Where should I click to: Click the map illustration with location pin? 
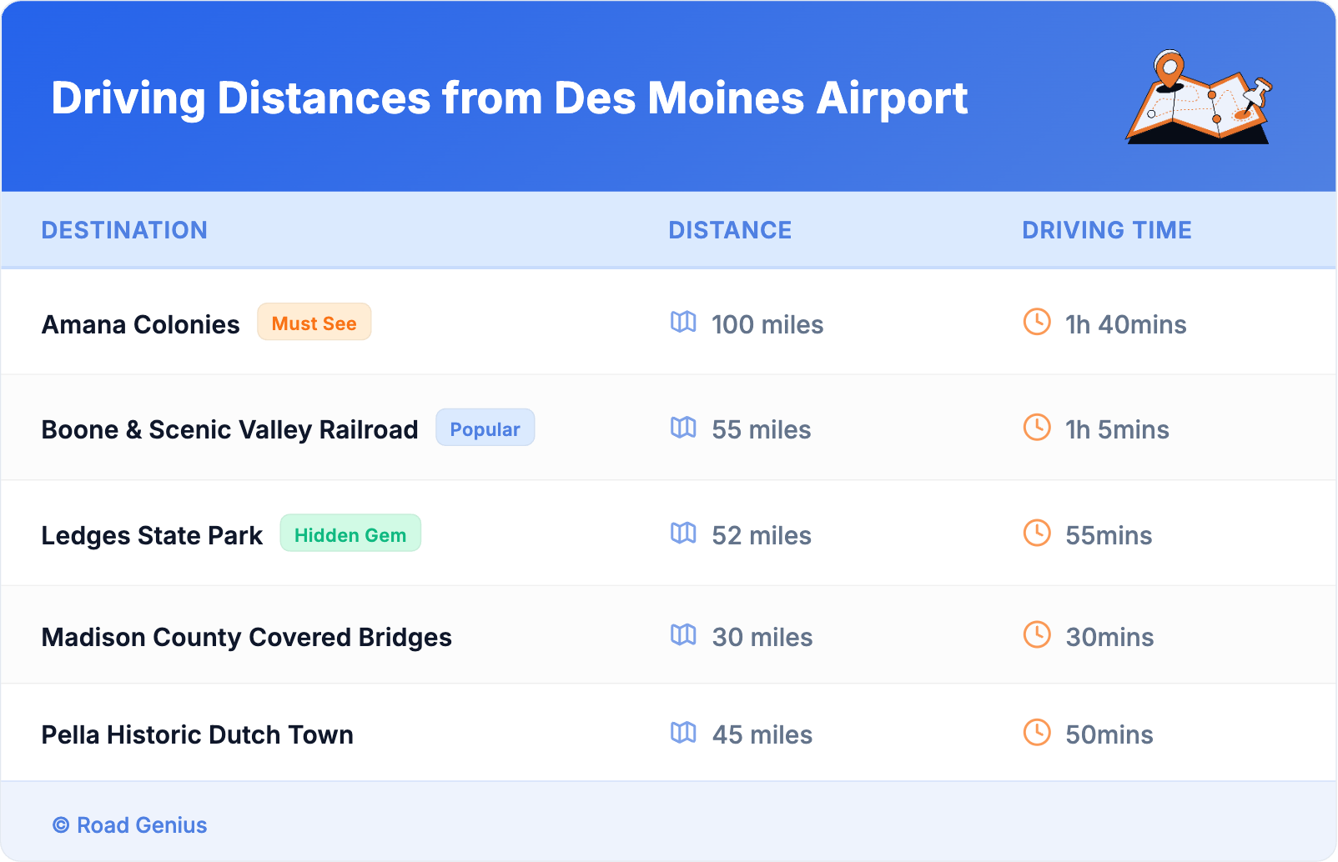pos(1200,98)
